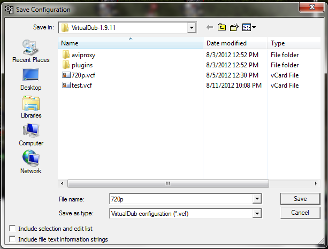Click the Back navigation arrow icon
Screen dimensions: 328x249
[210, 27]
